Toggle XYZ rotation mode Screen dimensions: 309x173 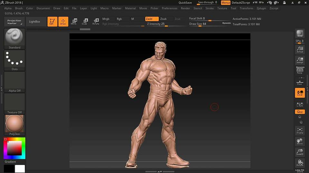point(300,112)
